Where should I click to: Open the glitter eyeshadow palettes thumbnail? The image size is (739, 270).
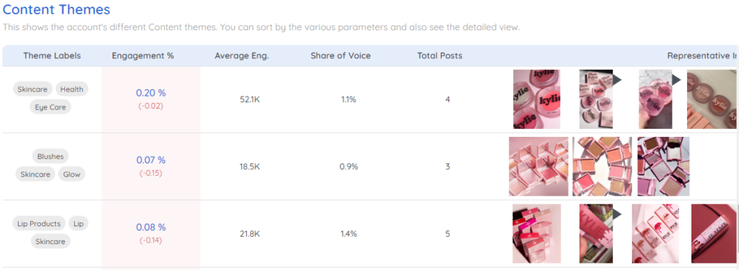click(x=663, y=166)
